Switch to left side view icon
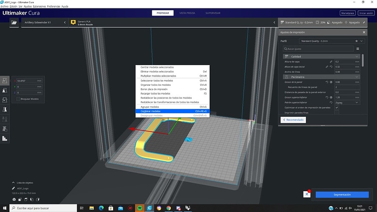This screenshot has height=212, width=377. [x=32, y=199]
